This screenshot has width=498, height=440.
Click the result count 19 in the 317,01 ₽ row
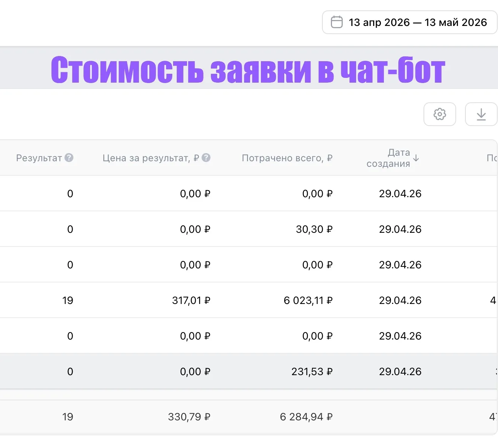(x=68, y=300)
